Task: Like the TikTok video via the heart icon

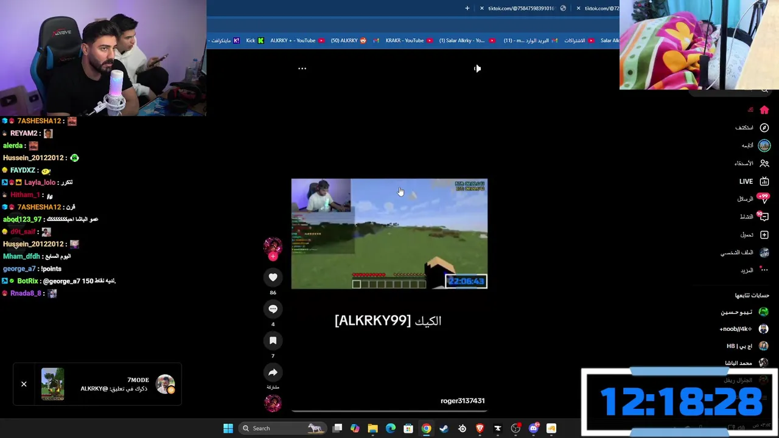Action: 273,277
